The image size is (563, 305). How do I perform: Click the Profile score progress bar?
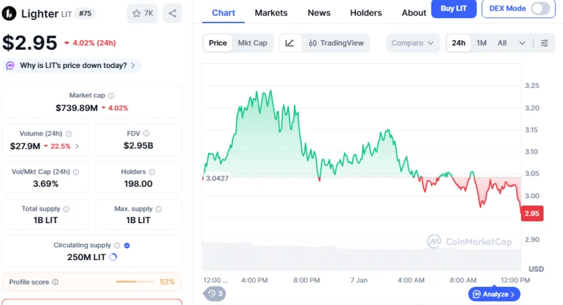coord(134,282)
